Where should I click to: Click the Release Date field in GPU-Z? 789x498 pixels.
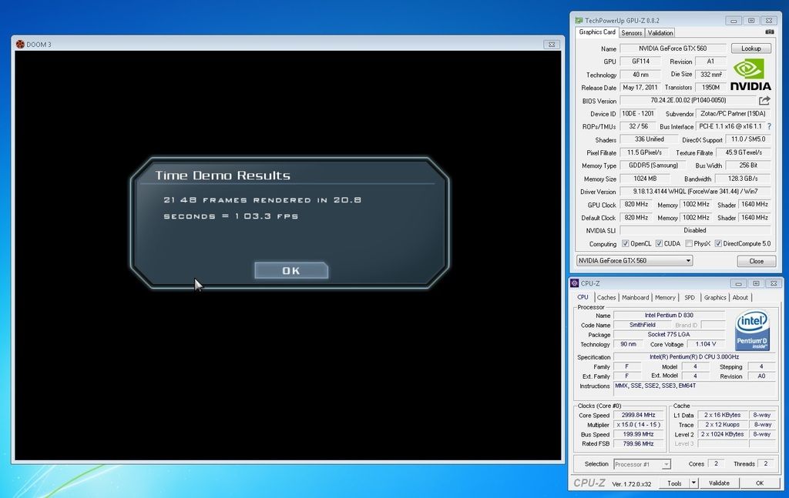point(640,88)
